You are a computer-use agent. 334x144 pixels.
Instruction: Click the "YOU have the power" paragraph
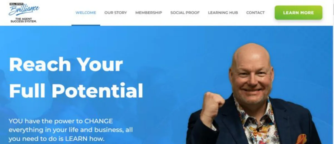tap(71, 130)
